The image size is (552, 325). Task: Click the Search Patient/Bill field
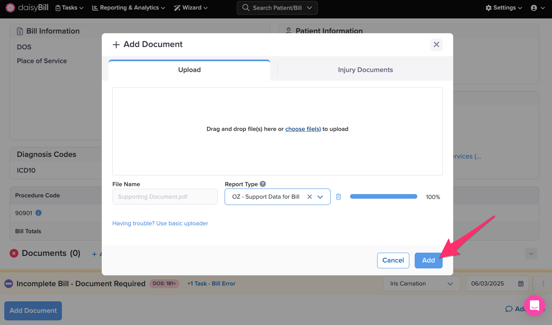[277, 8]
